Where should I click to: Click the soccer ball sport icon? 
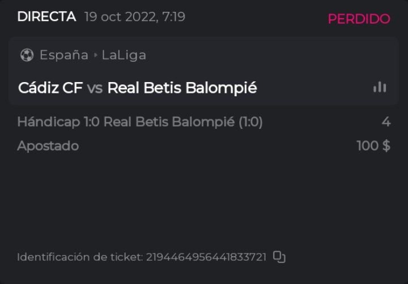27,55
